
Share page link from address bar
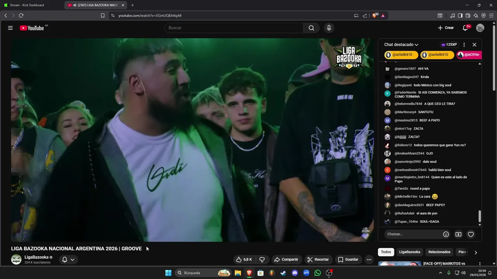tap(365, 15)
